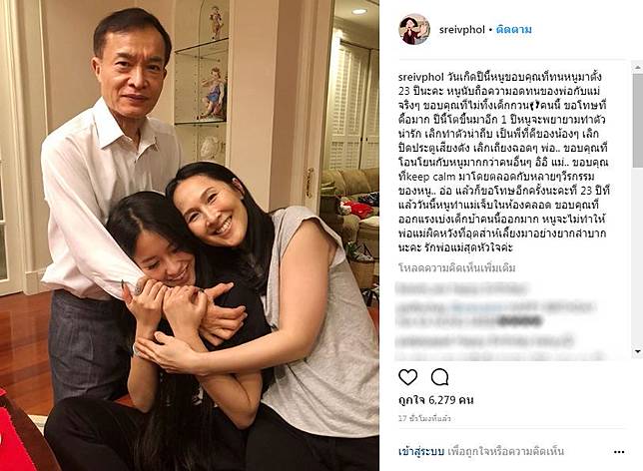This screenshot has height=471, width=643.
Task: Log in using the เข้าสู่ระบบ link
Action: pos(421,451)
